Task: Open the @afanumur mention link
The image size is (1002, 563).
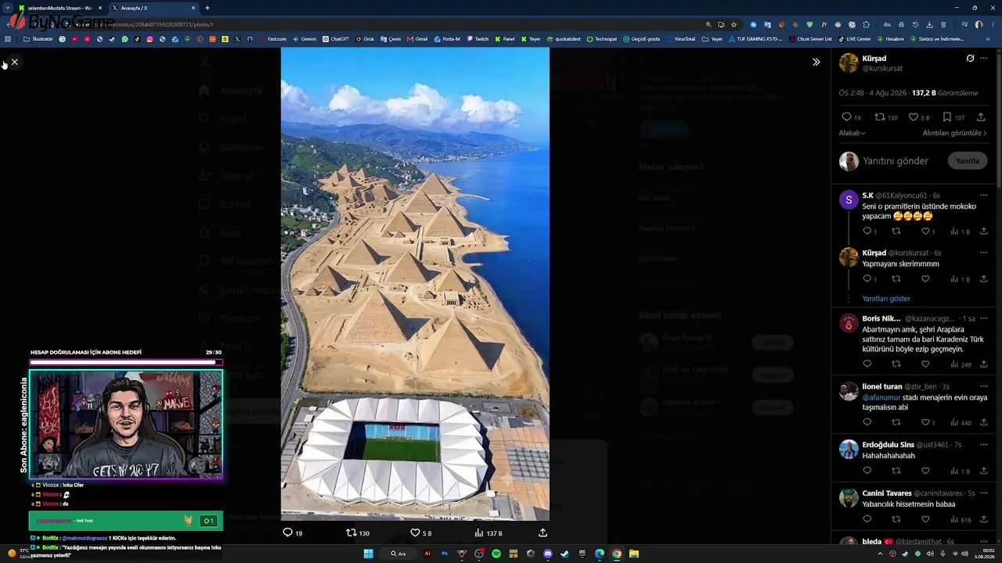Action: pos(881,397)
